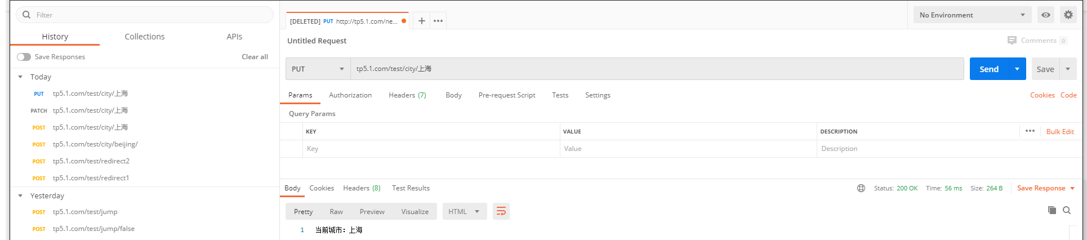This screenshot has height=240, width=1087.
Task: Open the request Settings tab
Action: [598, 95]
